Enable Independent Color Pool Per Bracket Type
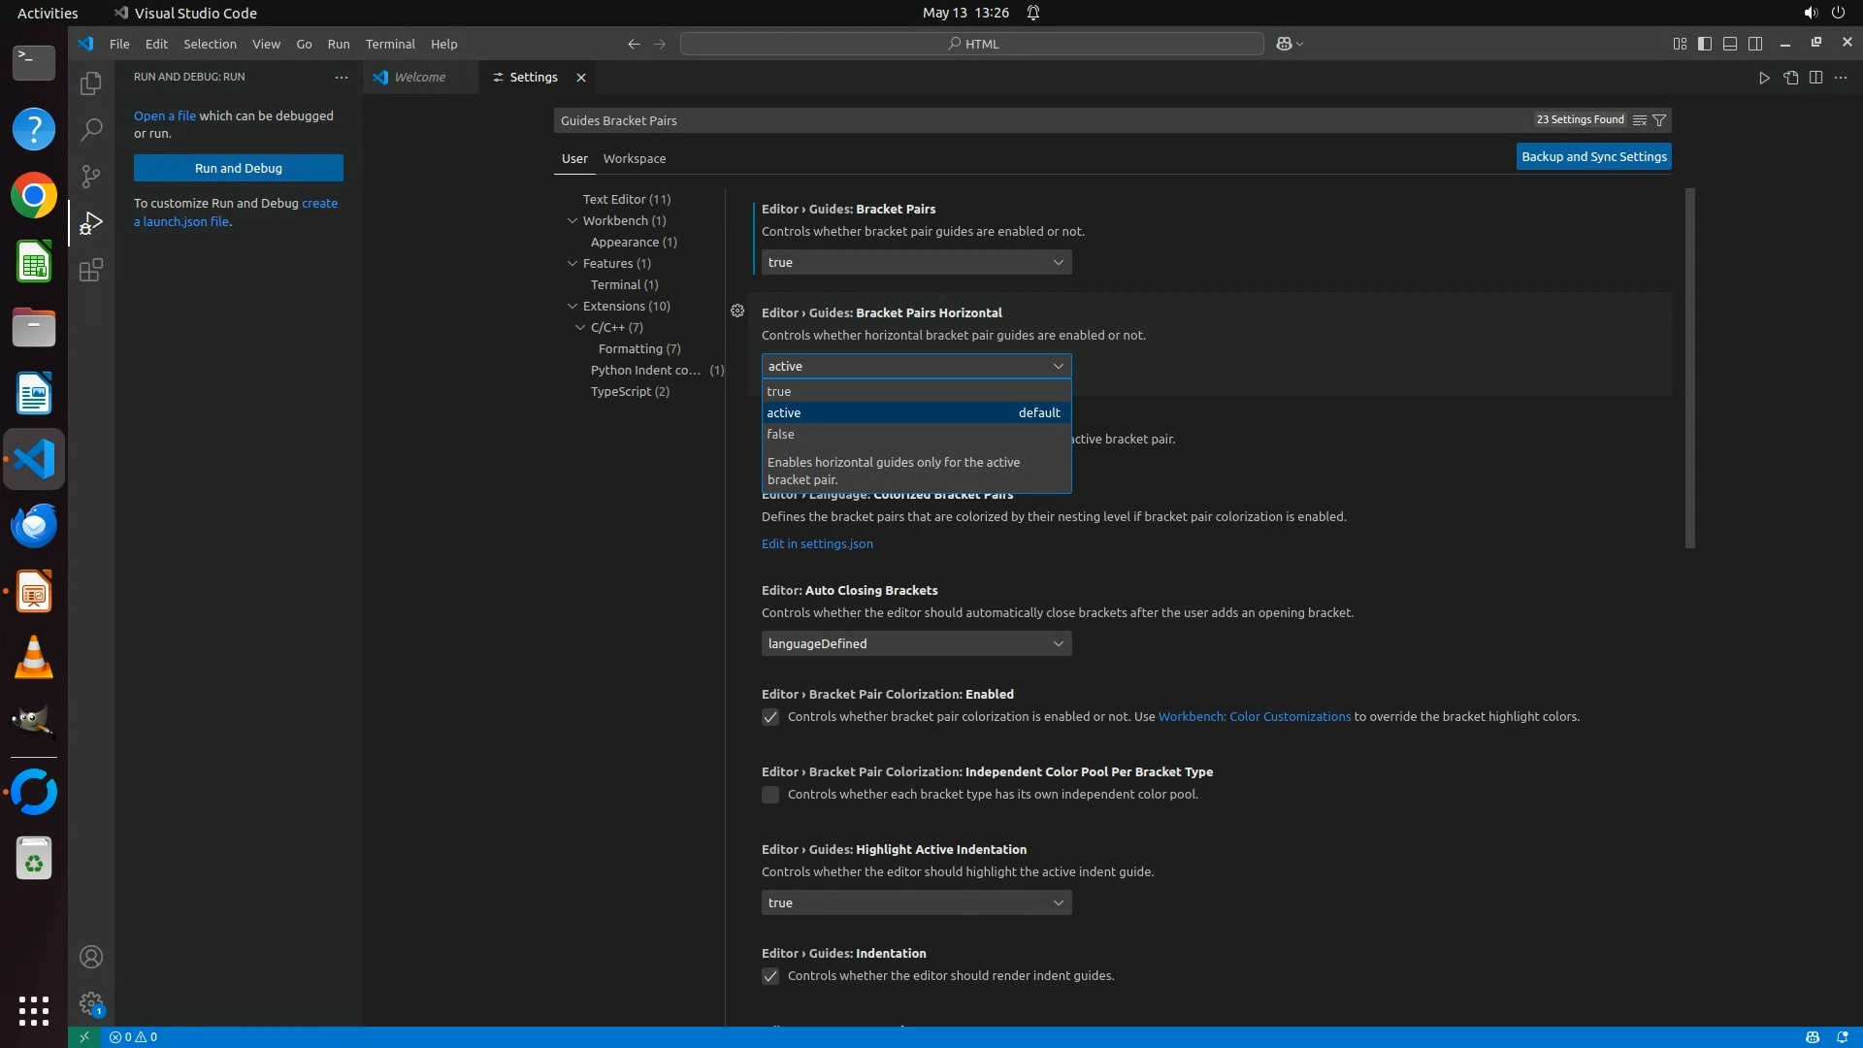This screenshot has width=1863, height=1048. coord(770,795)
